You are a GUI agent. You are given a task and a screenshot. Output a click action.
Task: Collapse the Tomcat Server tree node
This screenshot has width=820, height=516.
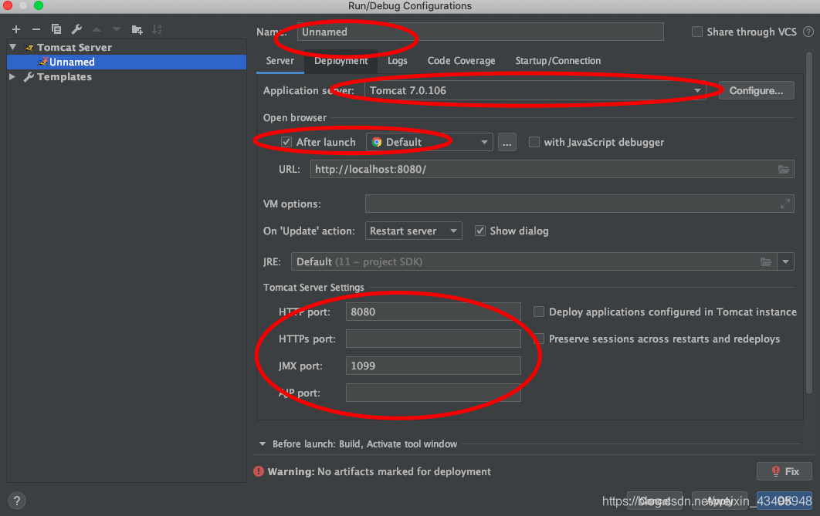13,47
